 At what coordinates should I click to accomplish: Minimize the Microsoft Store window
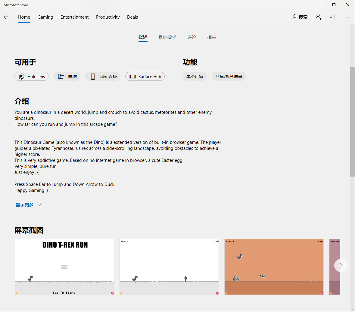point(320,5)
